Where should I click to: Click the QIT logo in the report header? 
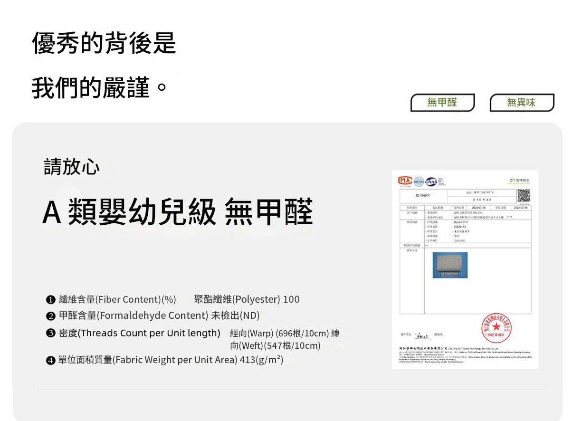pos(519,181)
